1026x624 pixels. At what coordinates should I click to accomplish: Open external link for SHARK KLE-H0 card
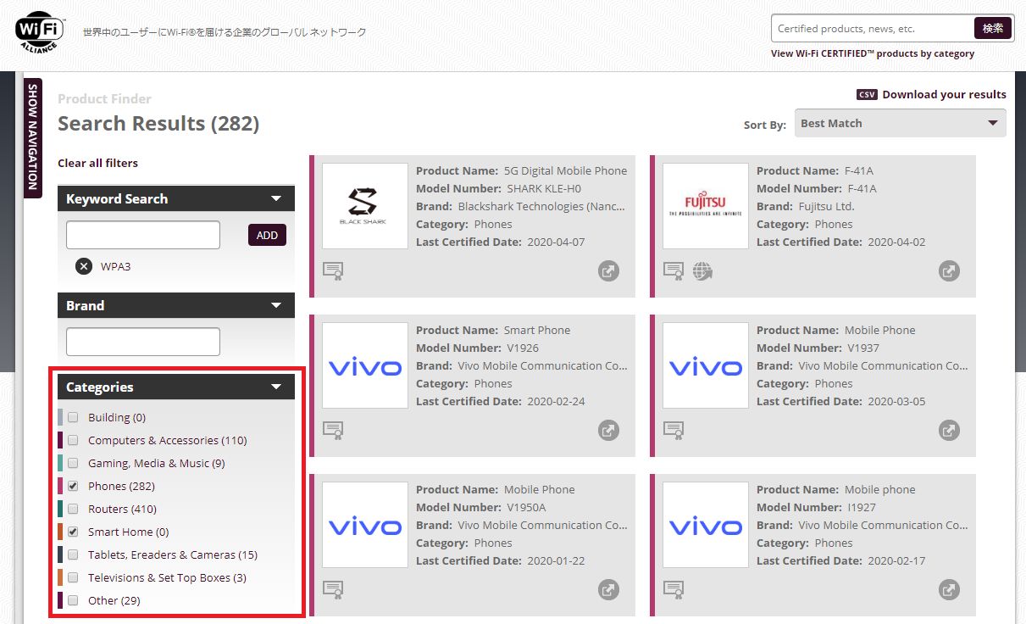coord(608,271)
